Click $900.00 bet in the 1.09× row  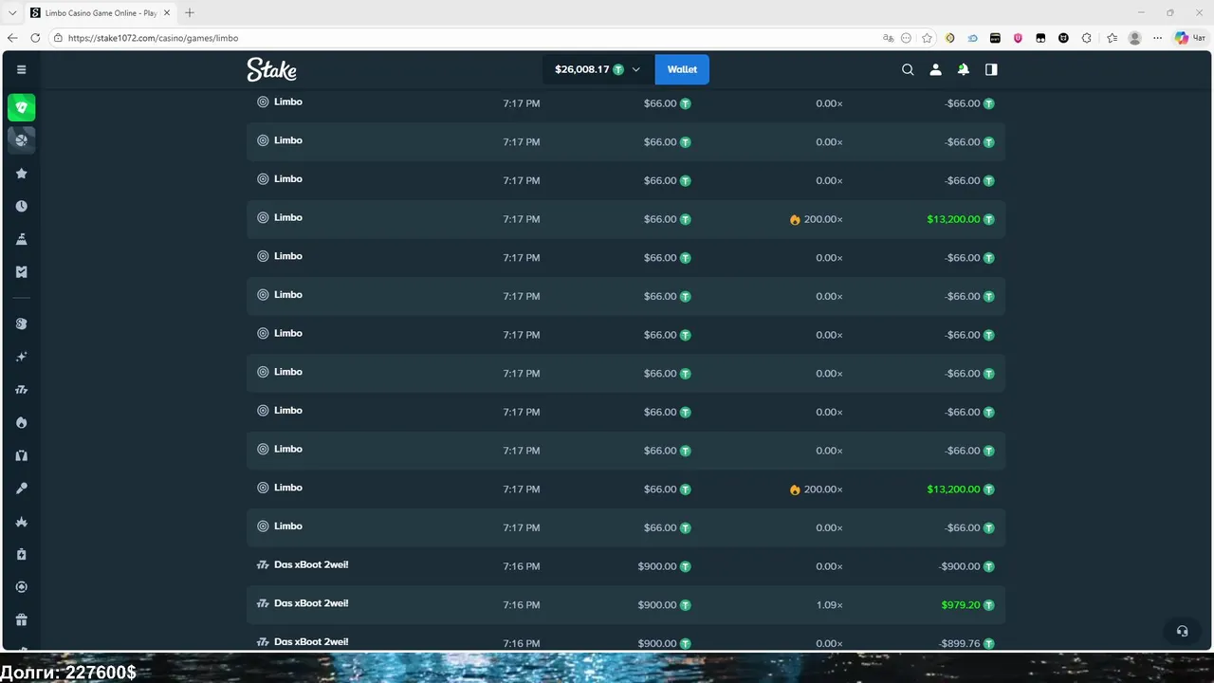point(657,604)
